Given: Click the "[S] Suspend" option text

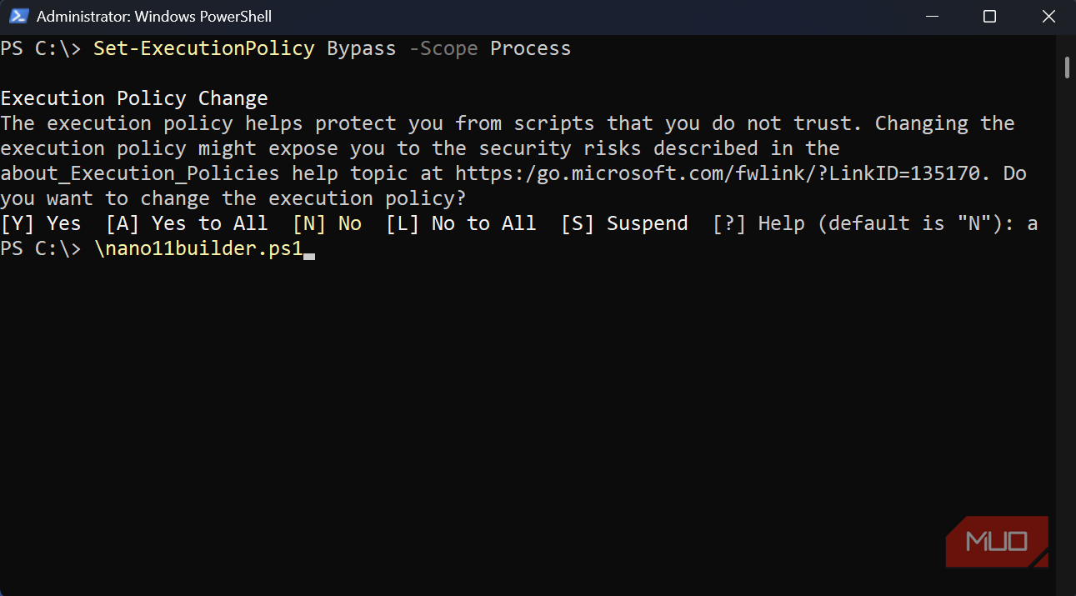Looking at the screenshot, I should [625, 223].
